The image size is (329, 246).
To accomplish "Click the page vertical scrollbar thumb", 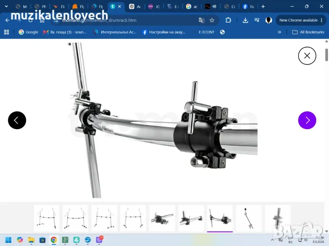I will 327,55.
